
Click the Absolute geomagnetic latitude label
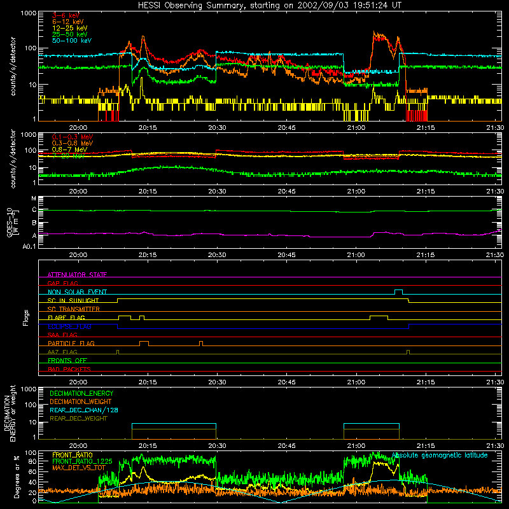440,455
